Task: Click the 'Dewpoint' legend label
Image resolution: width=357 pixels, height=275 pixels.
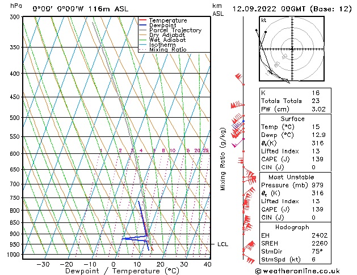Action: tap(162, 25)
